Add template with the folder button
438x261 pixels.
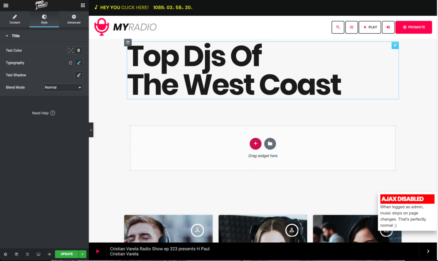(x=270, y=144)
